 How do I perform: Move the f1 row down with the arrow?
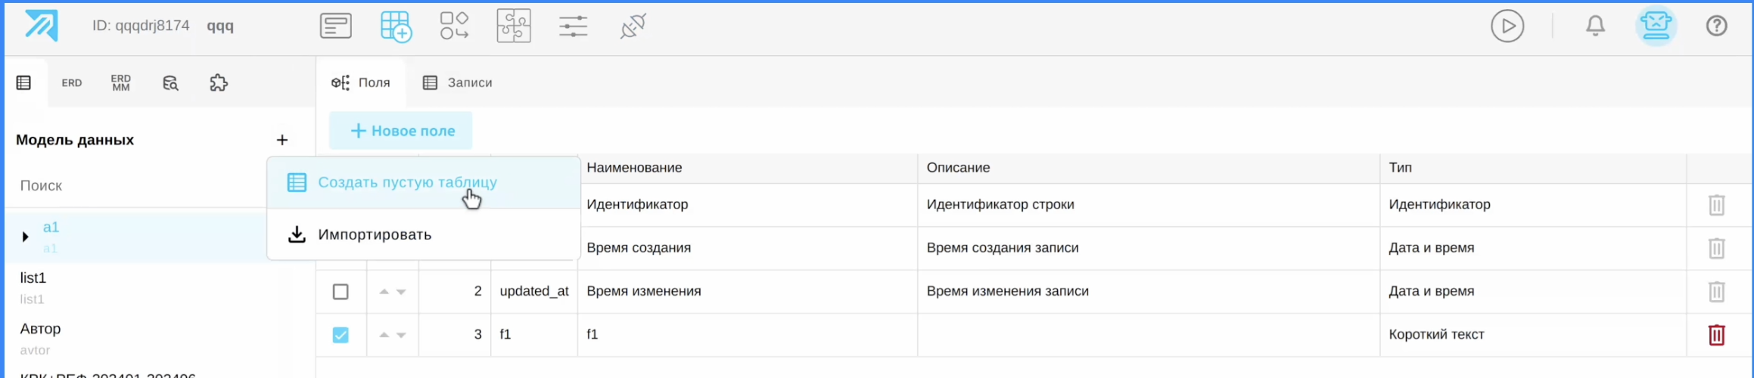click(x=402, y=335)
